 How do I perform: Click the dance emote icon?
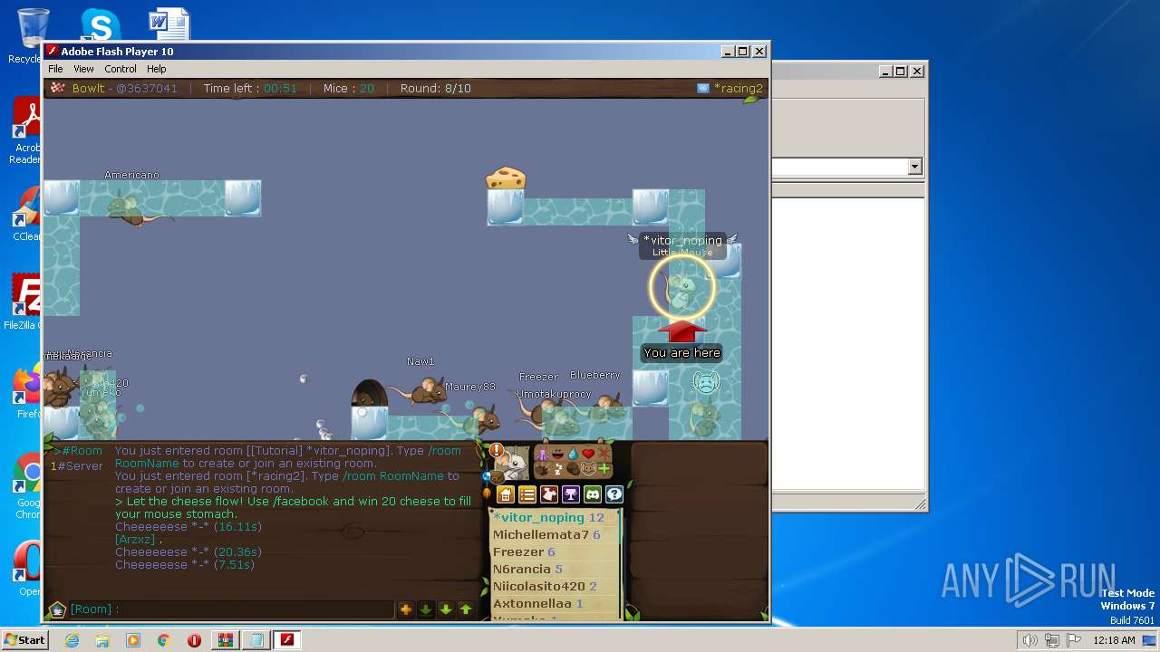coord(542,454)
